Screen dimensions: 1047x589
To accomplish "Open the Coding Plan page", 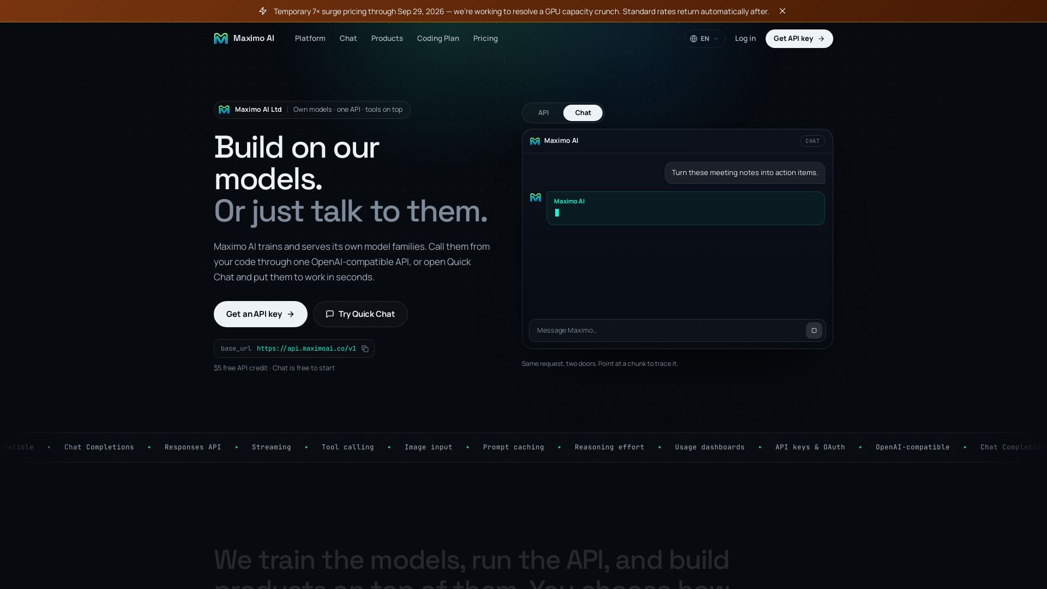I will pyautogui.click(x=438, y=38).
